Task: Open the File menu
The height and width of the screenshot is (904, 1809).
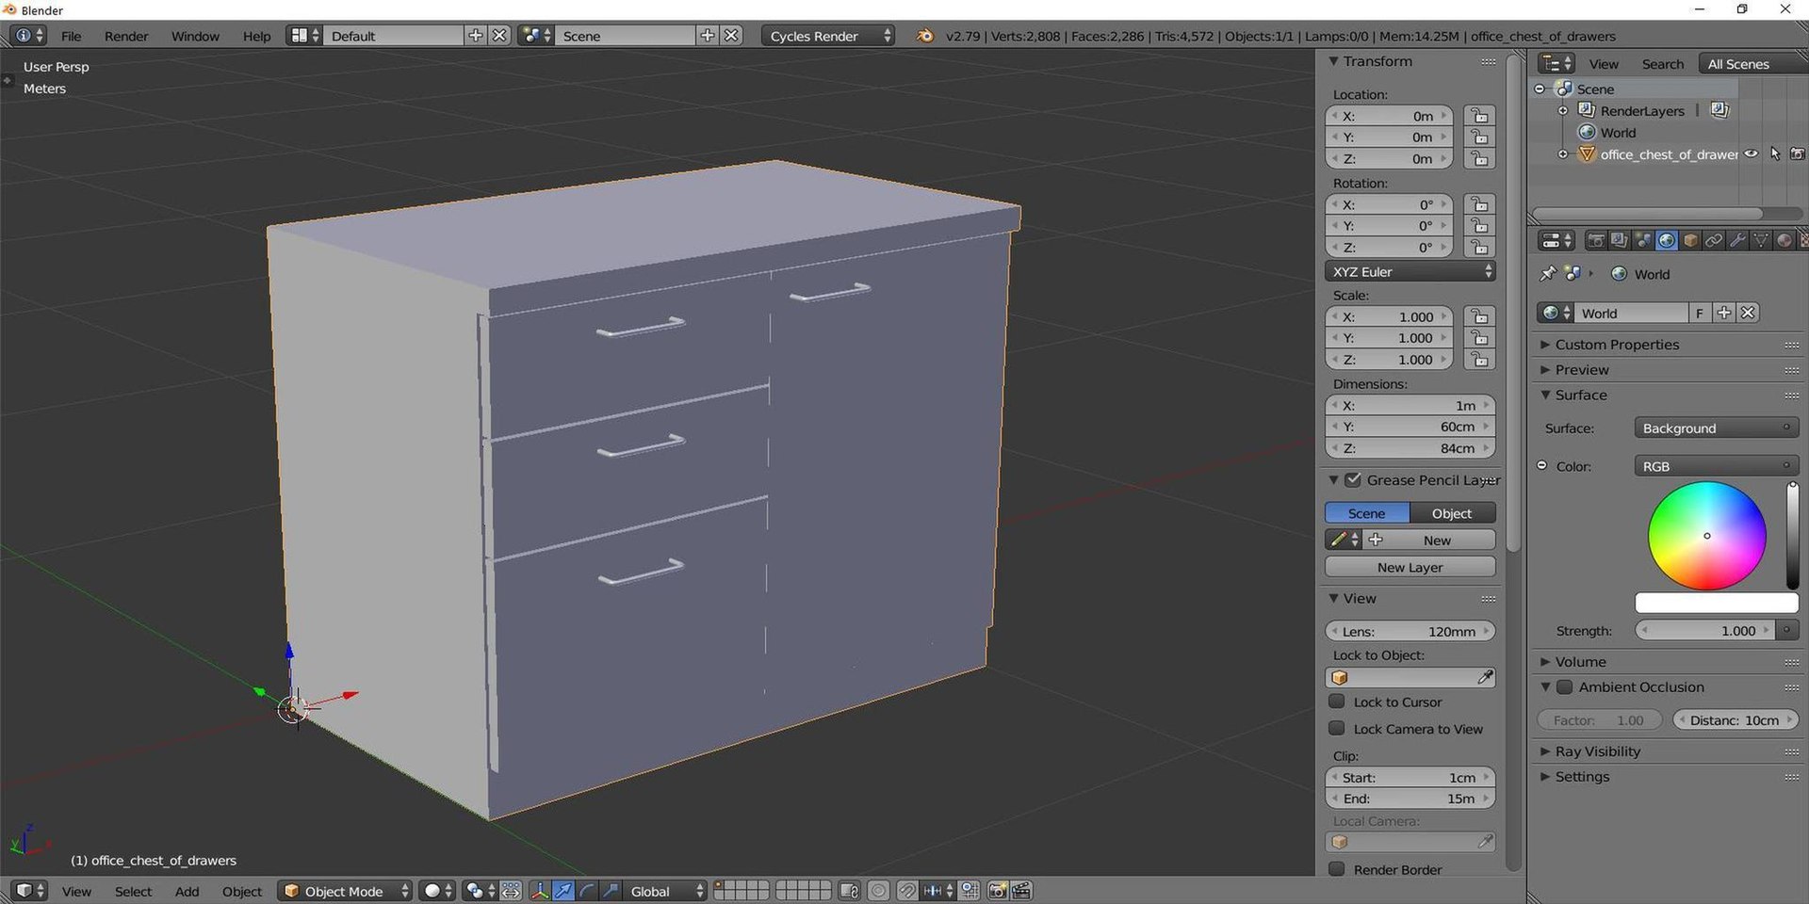Action: coord(72,36)
